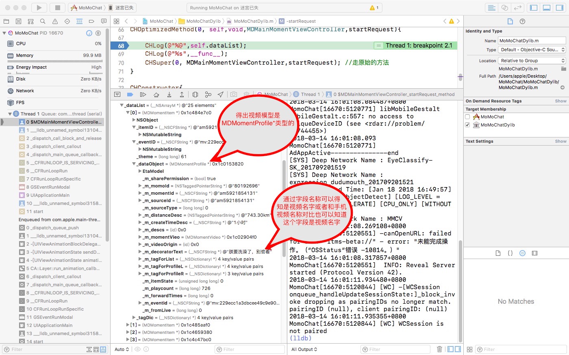Image resolution: width=569 pixels, height=355 pixels.
Task: Collapse the _dataObject disclosure triangle
Action: pyautogui.click(x=134, y=164)
